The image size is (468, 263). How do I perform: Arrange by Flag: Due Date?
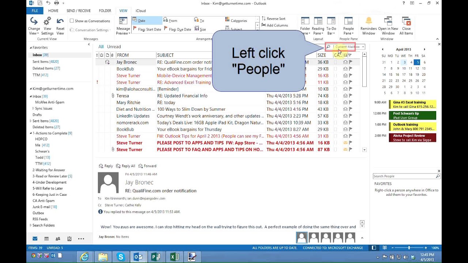(x=177, y=29)
